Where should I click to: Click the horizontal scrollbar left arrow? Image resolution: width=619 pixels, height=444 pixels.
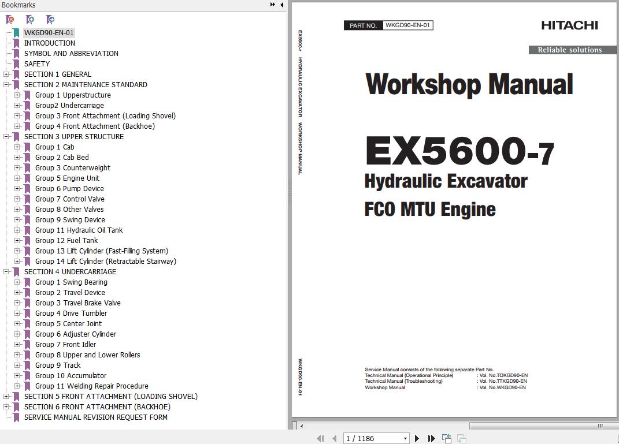click(x=302, y=426)
